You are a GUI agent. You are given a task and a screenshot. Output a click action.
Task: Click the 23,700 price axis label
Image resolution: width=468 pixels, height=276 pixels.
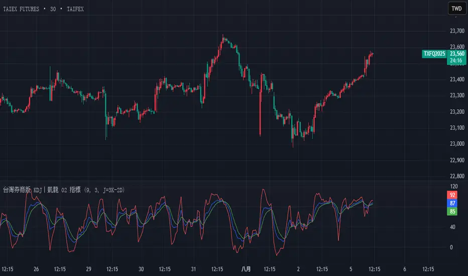[457, 31]
